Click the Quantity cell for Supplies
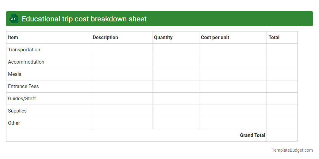 tap(176, 111)
